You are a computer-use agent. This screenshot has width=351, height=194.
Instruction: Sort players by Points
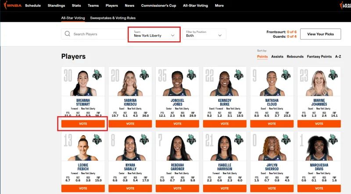tap(262, 57)
